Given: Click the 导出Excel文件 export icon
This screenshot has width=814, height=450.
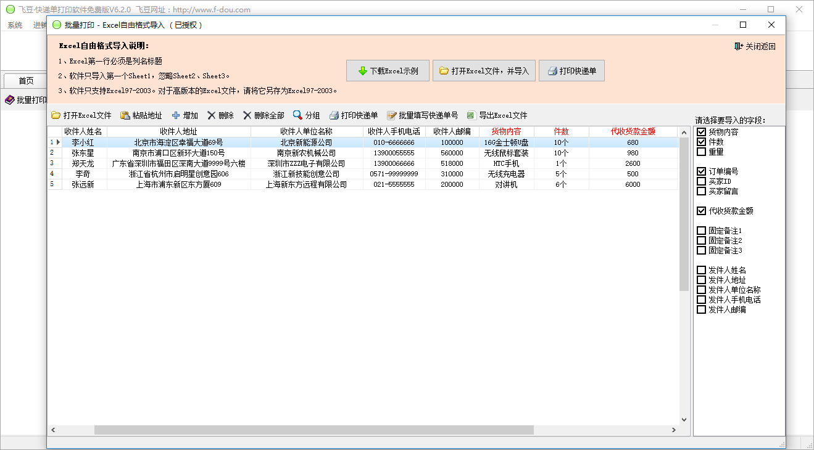Looking at the screenshot, I should click(471, 115).
